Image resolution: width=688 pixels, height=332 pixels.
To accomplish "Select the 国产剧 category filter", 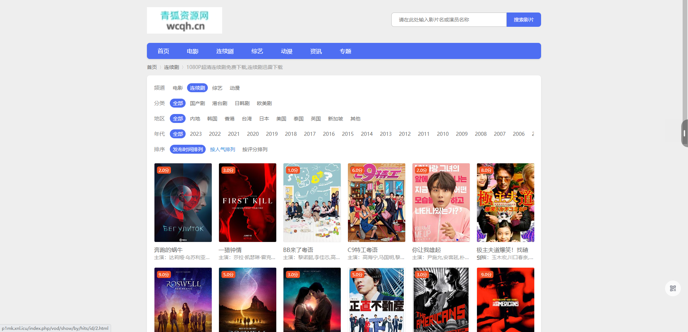I will click(x=197, y=103).
